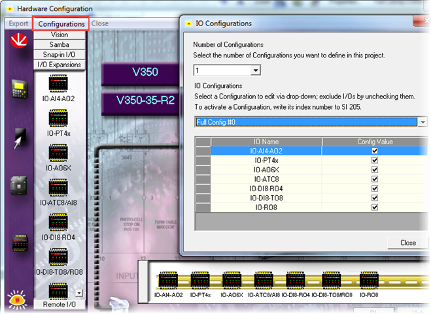Screen dimensions: 431x314
Task: Click the Unitronics logo icon in sidebar
Action: 19,41
